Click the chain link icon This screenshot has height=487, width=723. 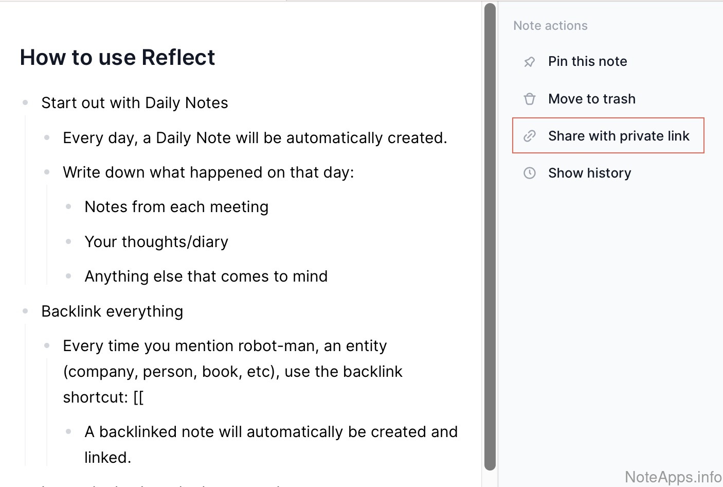pyautogui.click(x=529, y=136)
